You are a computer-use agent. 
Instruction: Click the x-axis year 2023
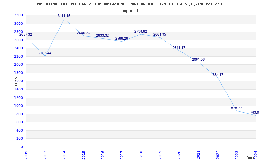pyautogui.click(x=237, y=155)
